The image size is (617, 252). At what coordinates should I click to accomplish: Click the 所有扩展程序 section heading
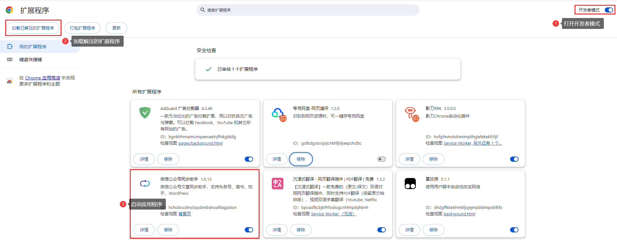147,92
